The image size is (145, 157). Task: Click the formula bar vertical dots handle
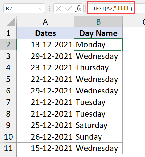point(49,8)
